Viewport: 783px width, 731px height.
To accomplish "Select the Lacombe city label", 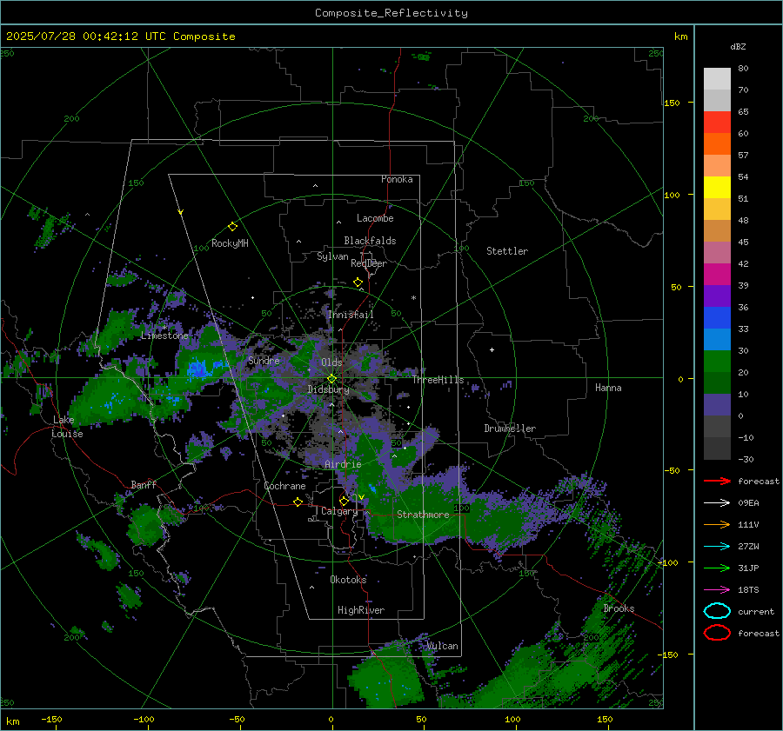I will (375, 218).
